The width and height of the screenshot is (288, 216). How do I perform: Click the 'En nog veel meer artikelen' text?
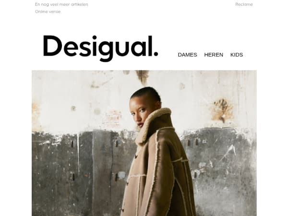point(61,4)
